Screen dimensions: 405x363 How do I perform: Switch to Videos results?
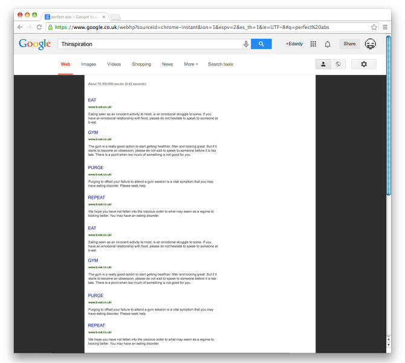(x=114, y=64)
